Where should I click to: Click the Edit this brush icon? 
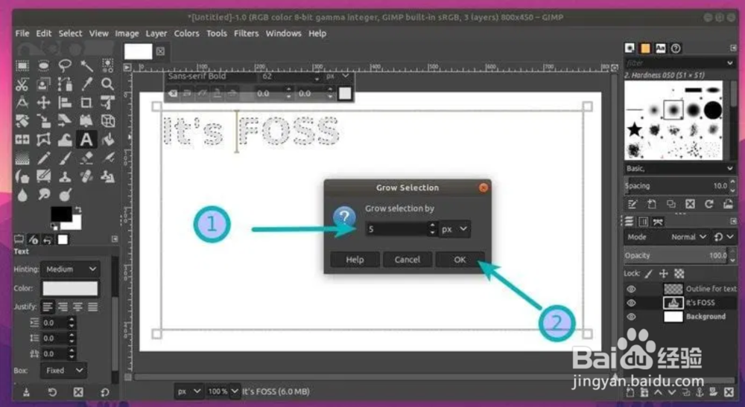[633, 204]
